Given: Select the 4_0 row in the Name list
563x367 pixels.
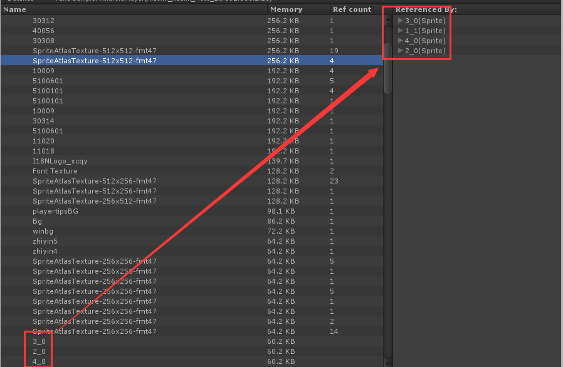Looking at the screenshot, I should click(x=192, y=361).
